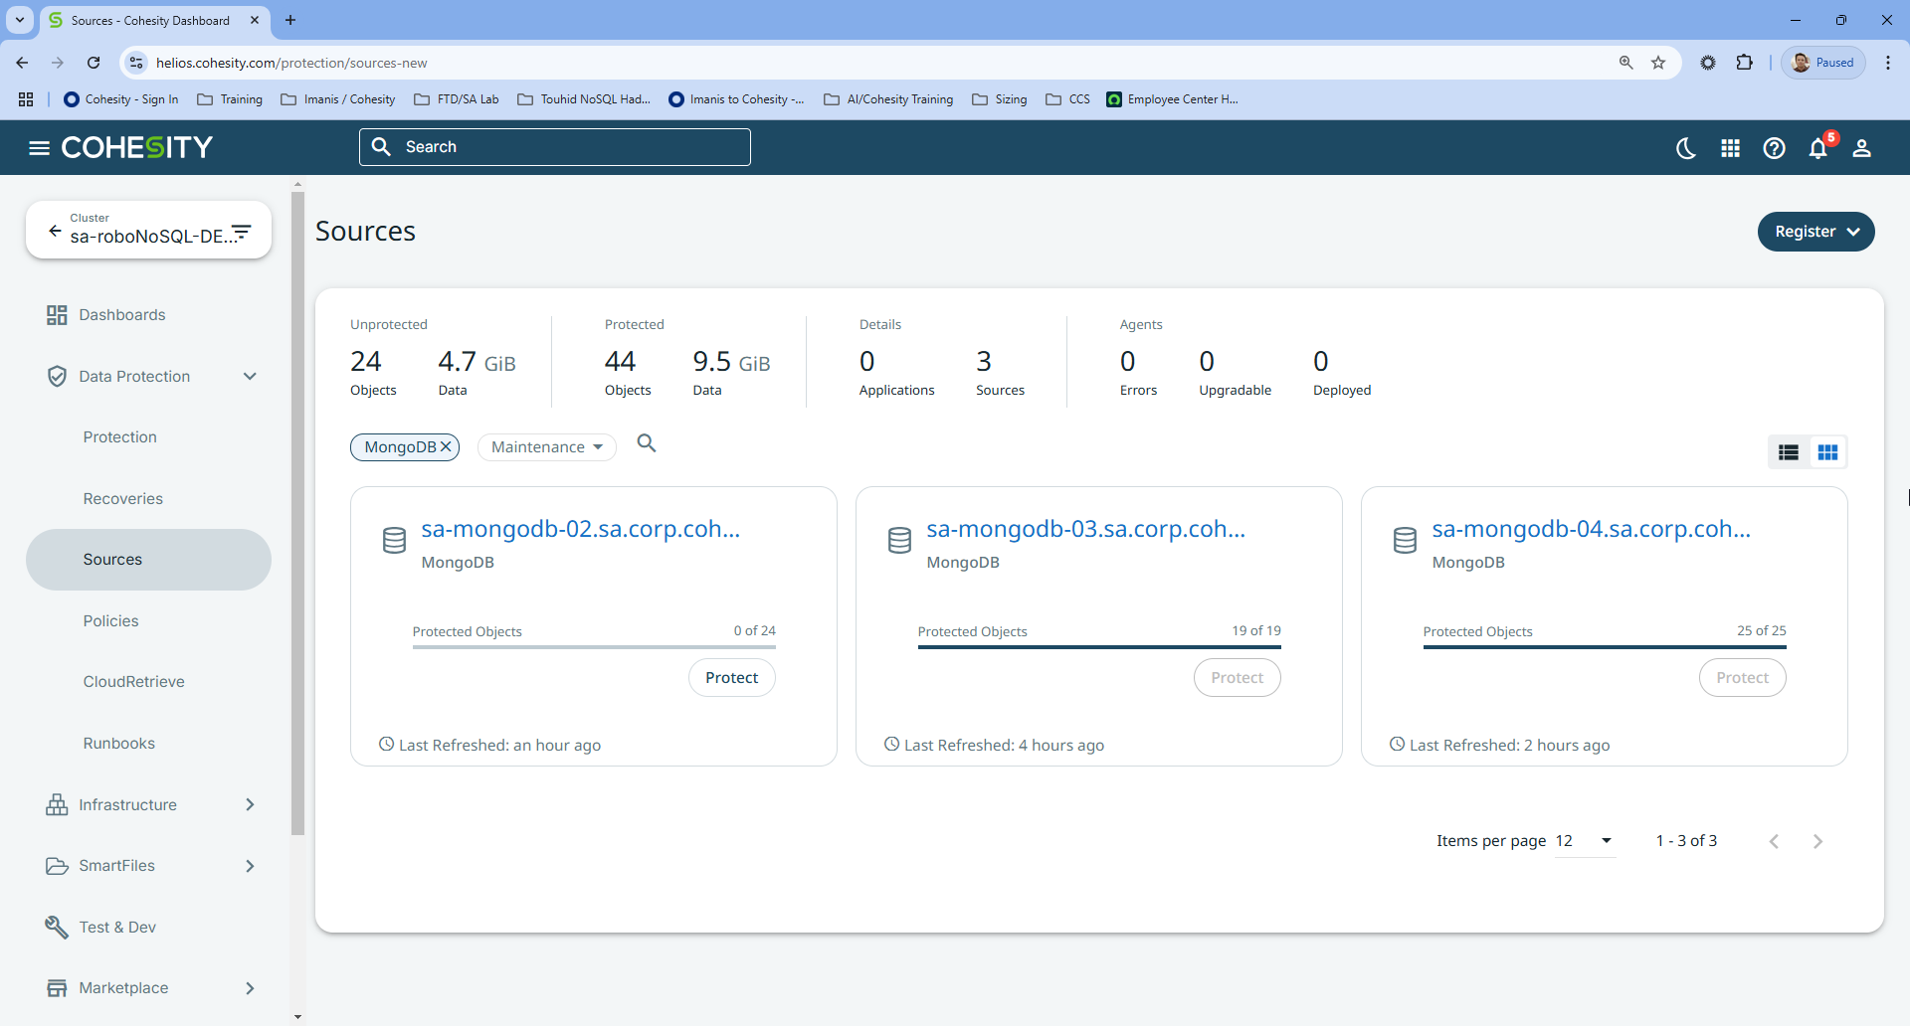Click Protect button on sa-mongodb-02 card
The image size is (1910, 1026).
(x=732, y=678)
